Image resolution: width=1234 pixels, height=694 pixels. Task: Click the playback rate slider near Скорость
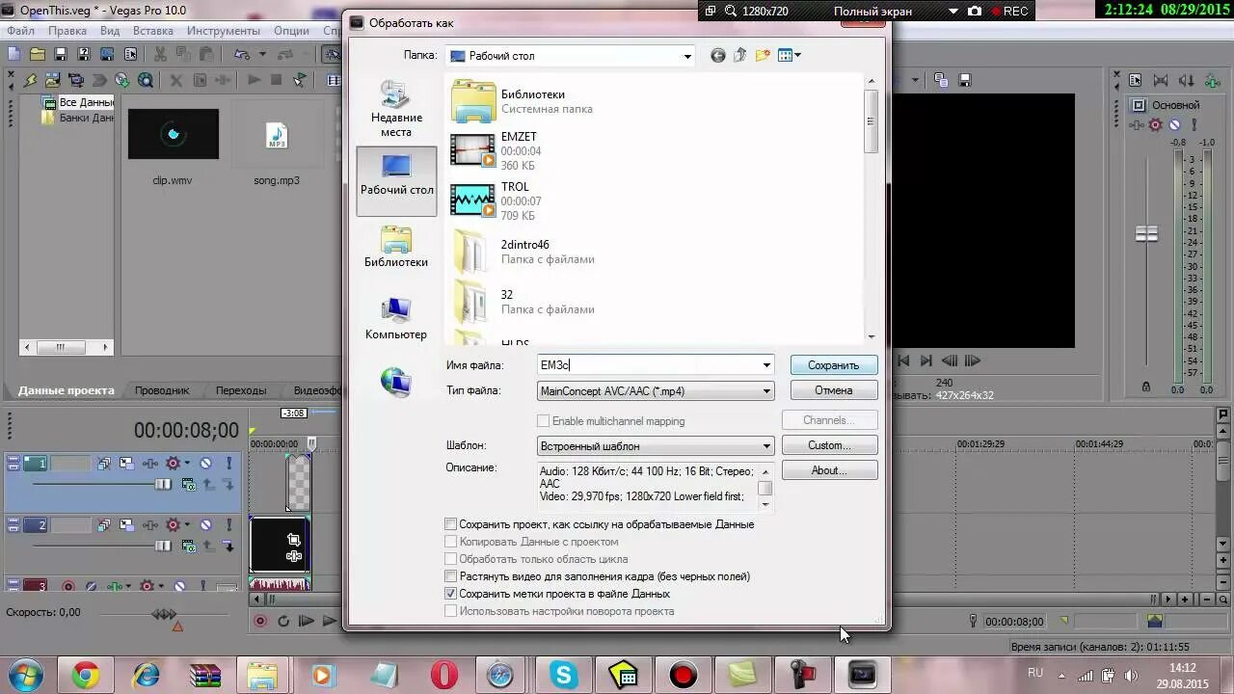point(164,614)
